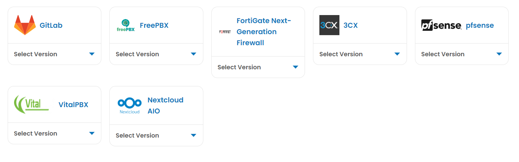
Task: Open the 3CX title link
Action: click(350, 25)
